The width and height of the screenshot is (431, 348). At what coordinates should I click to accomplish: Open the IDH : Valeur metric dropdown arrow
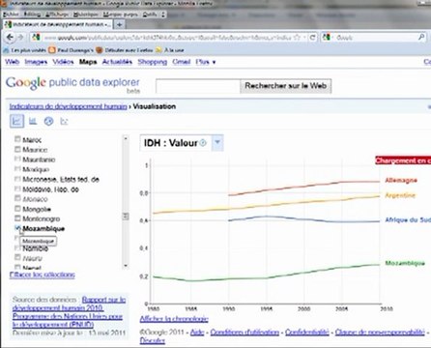pyautogui.click(x=217, y=142)
